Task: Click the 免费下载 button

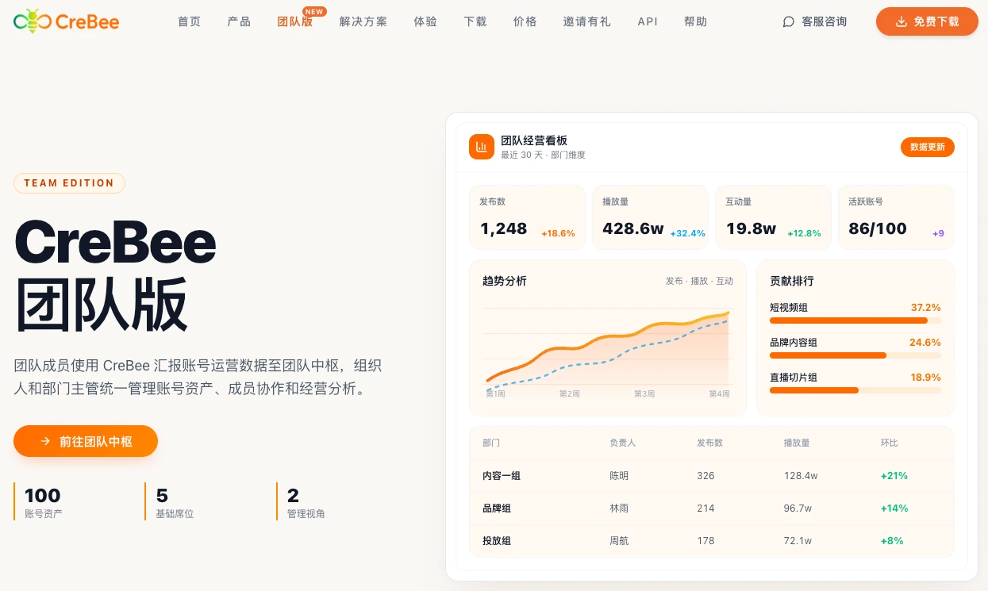Action: 927,21
